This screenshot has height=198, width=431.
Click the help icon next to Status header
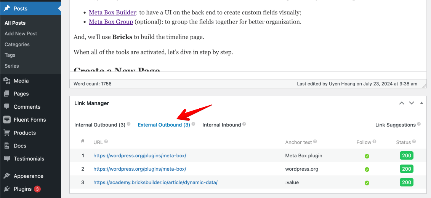(414, 141)
